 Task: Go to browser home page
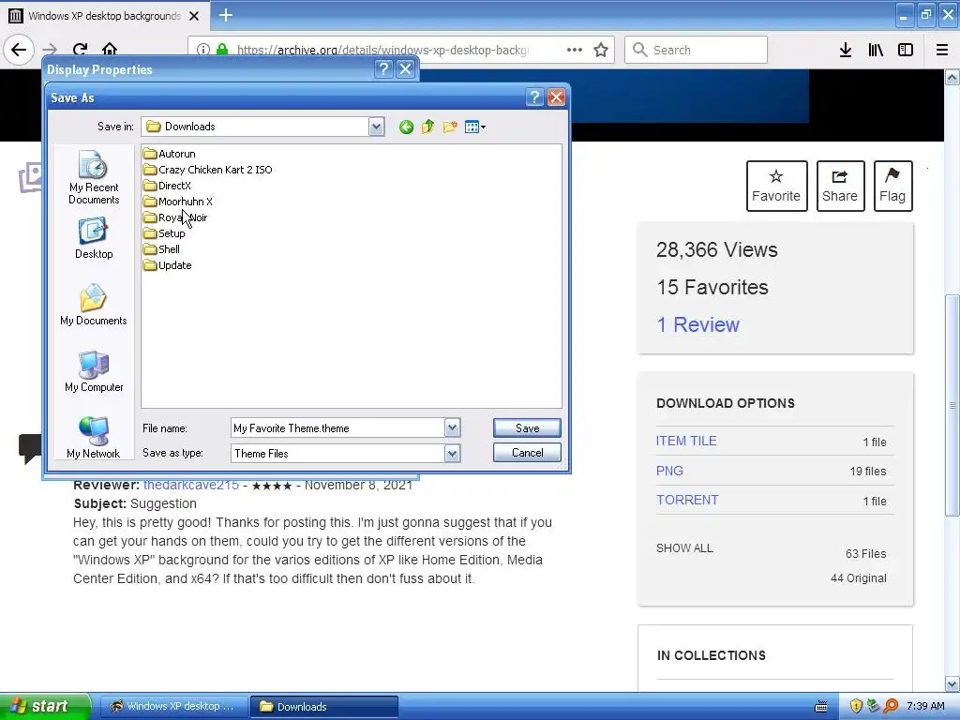[110, 50]
